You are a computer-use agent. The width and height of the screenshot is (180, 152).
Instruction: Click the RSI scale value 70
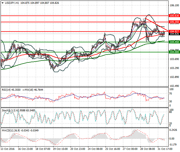(x=170, y=94)
